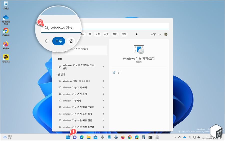Open the terminal from taskbar

(150, 137)
